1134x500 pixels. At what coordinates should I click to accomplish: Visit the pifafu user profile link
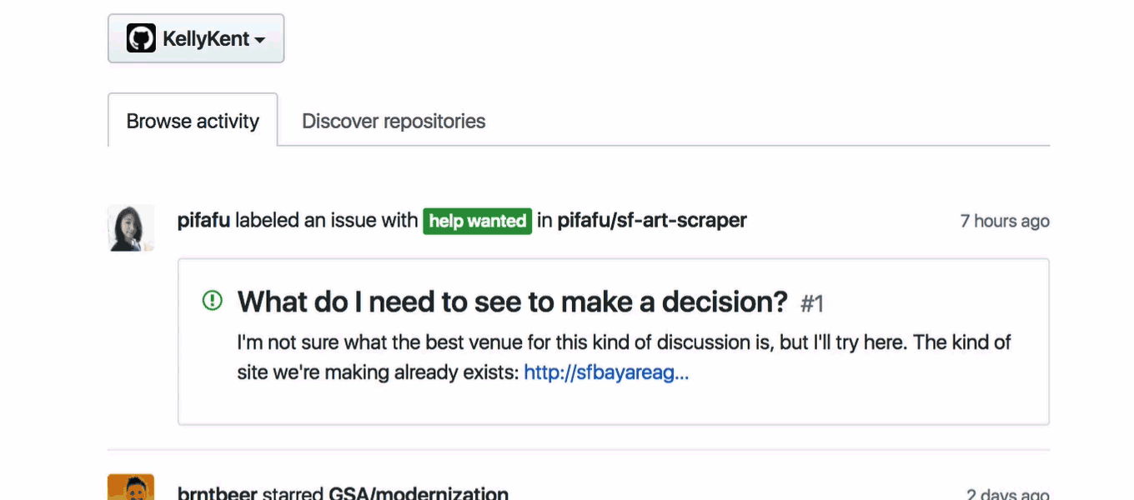pos(203,221)
